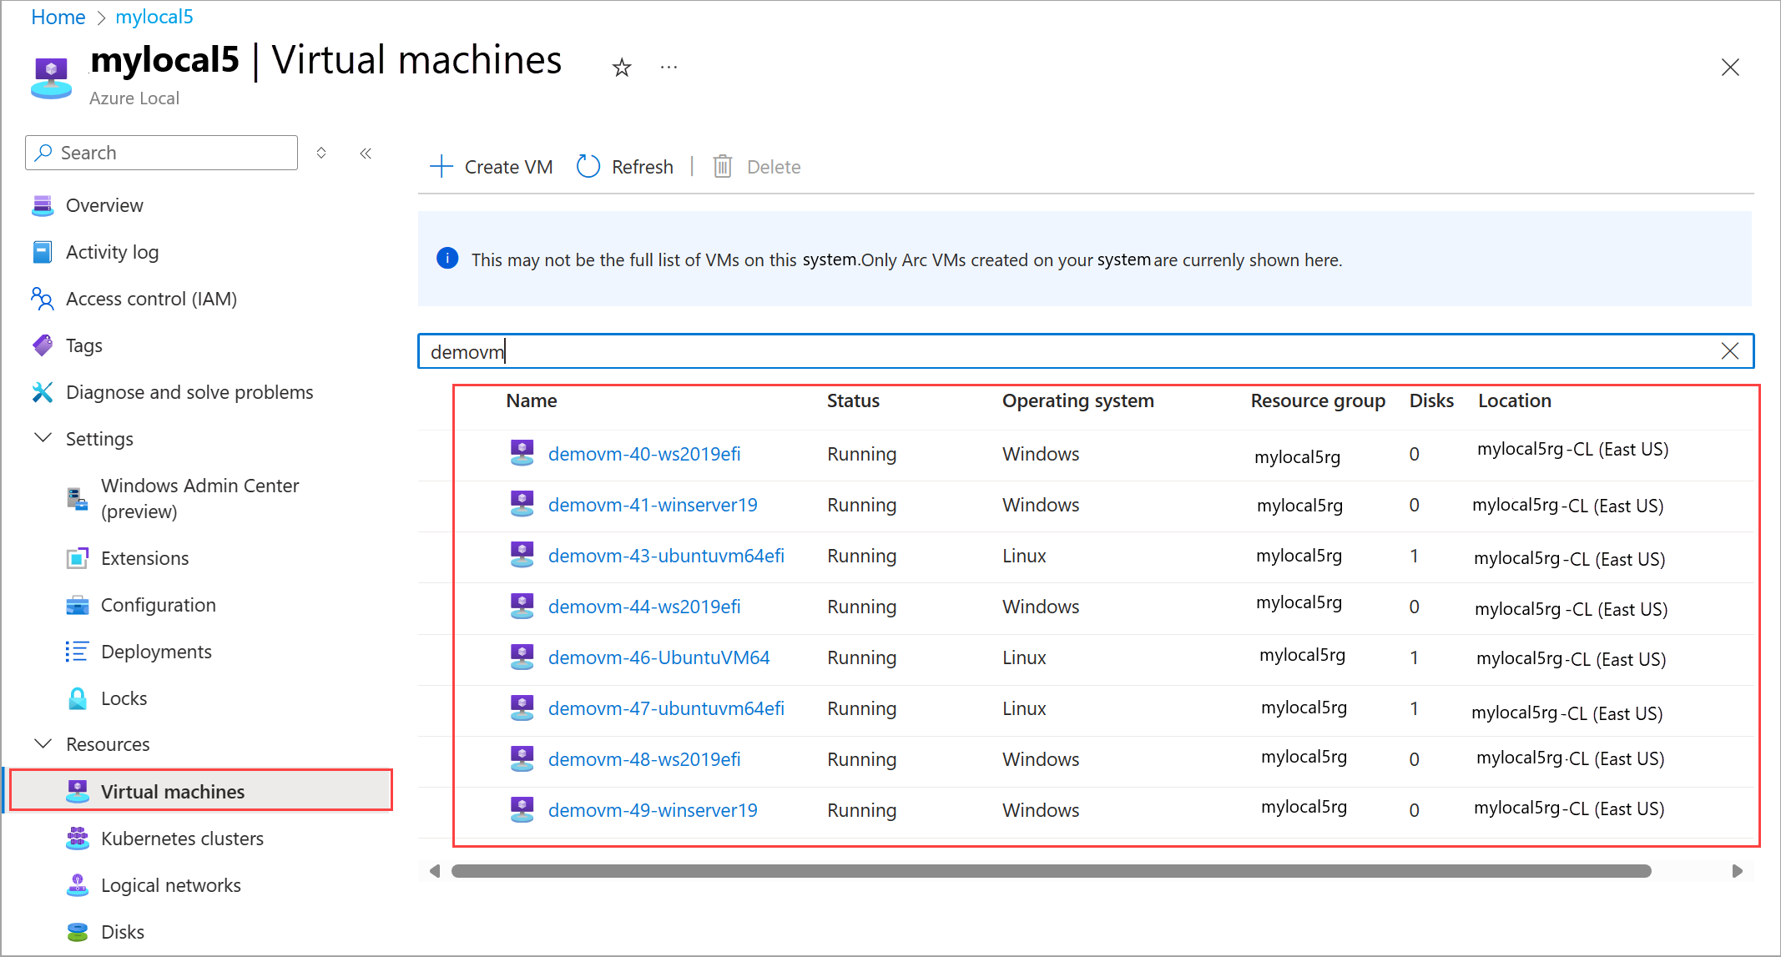Open Kubernetes clusters under Resources
The image size is (1781, 957).
[x=182, y=838]
